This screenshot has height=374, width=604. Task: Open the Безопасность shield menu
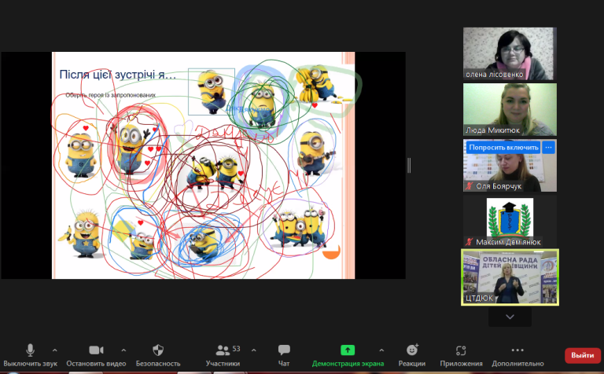(x=158, y=355)
